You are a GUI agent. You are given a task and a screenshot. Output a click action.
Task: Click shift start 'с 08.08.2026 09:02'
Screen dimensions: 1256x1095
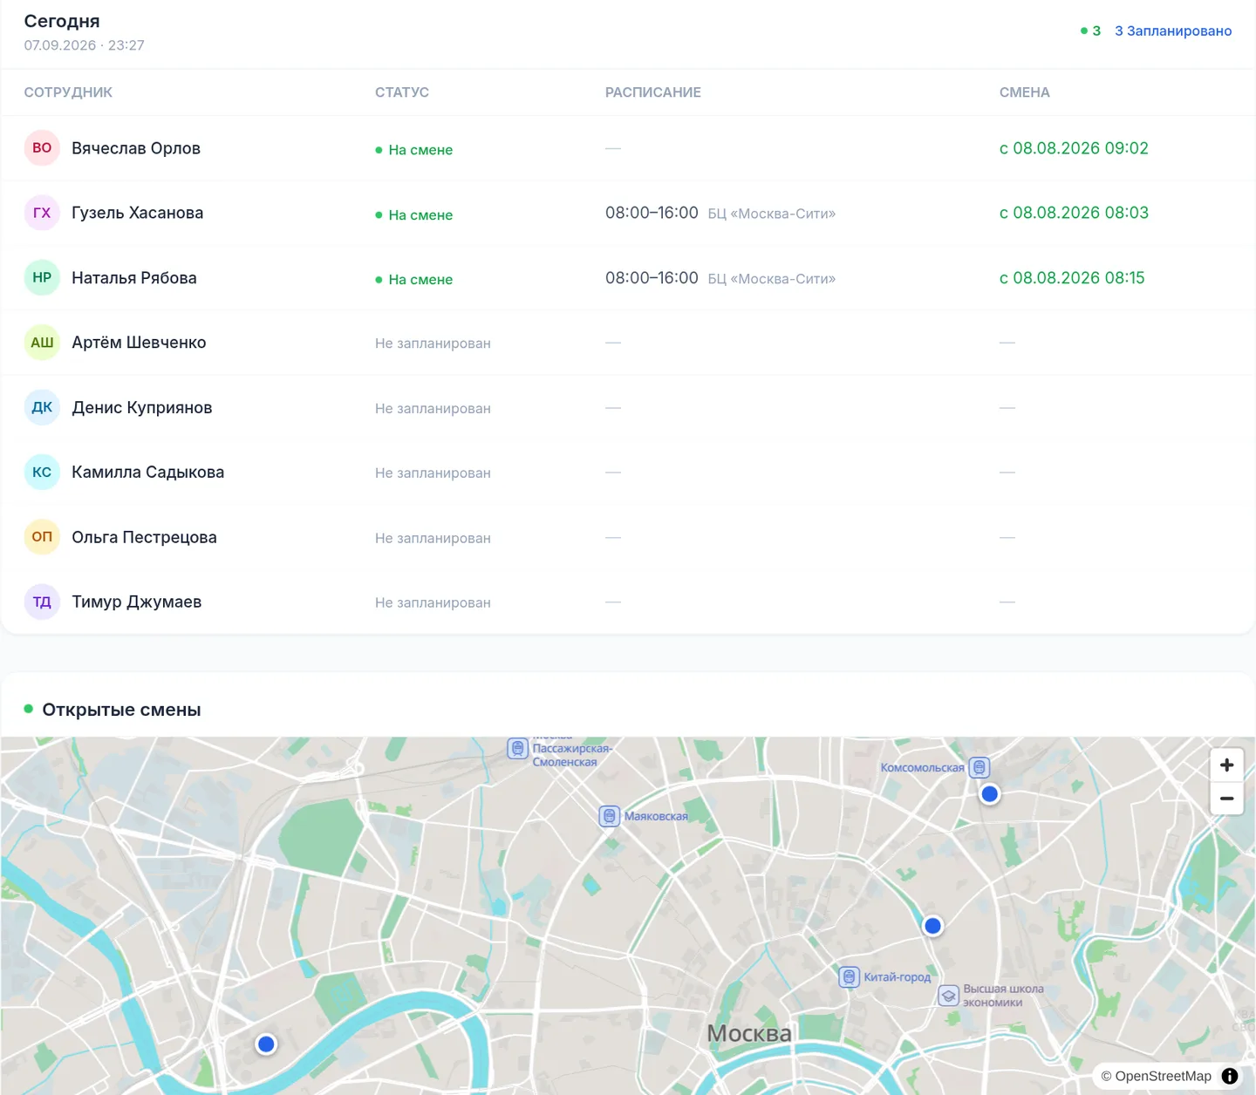point(1074,148)
